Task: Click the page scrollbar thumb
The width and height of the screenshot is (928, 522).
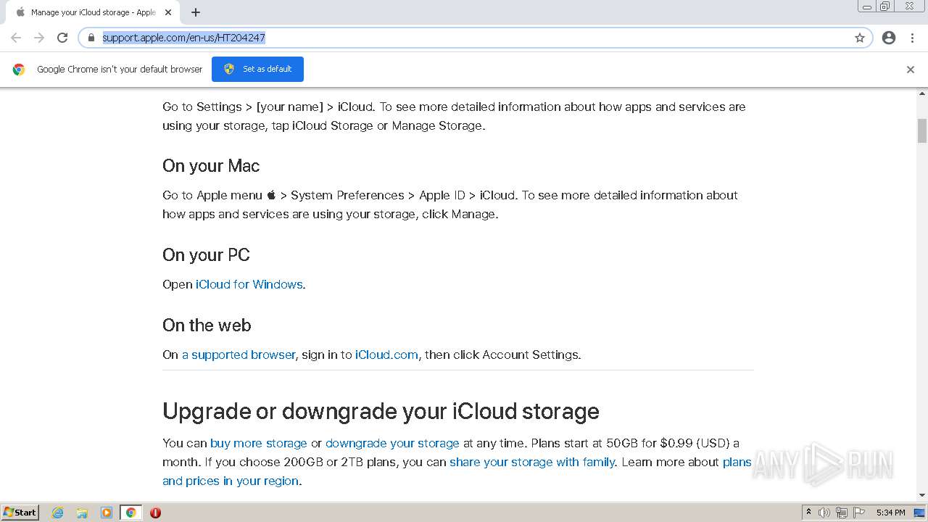Action: [922, 130]
